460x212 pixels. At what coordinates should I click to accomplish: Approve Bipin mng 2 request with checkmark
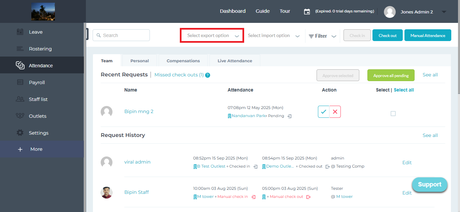pyautogui.click(x=324, y=112)
